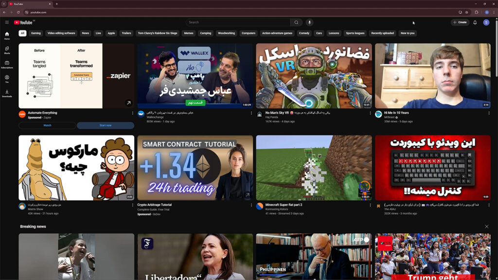Viewport: 498px width, 280px height.
Task: Open the account avatar menu
Action: [x=486, y=22]
